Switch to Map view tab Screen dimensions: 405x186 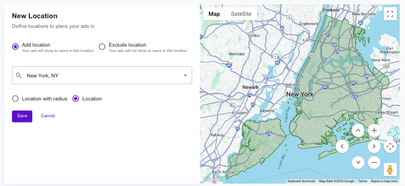[x=214, y=14]
